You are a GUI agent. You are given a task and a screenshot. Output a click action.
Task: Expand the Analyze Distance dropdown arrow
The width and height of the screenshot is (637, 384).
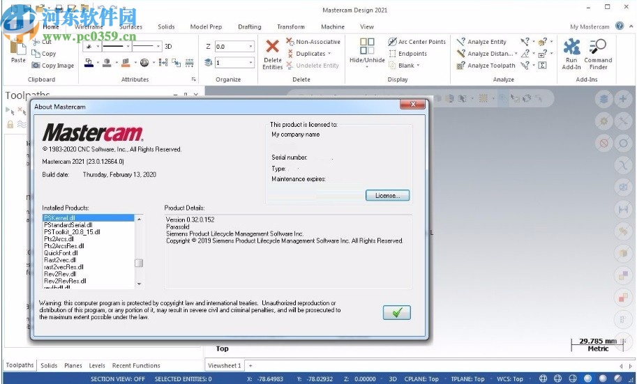(x=516, y=54)
